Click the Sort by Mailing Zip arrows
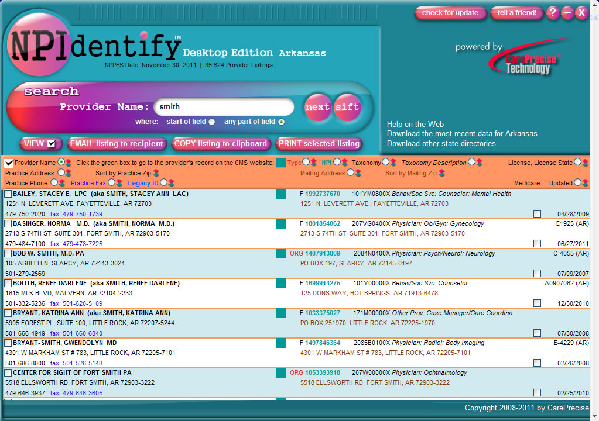Screen dimensions: 599x421 pyautogui.click(x=442, y=173)
